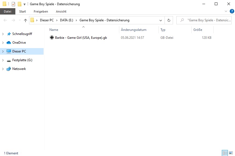This screenshot has height=156, width=235.
Task: Open the Customize Quick Access Toolbar dropdown
Action: tap(24, 4)
